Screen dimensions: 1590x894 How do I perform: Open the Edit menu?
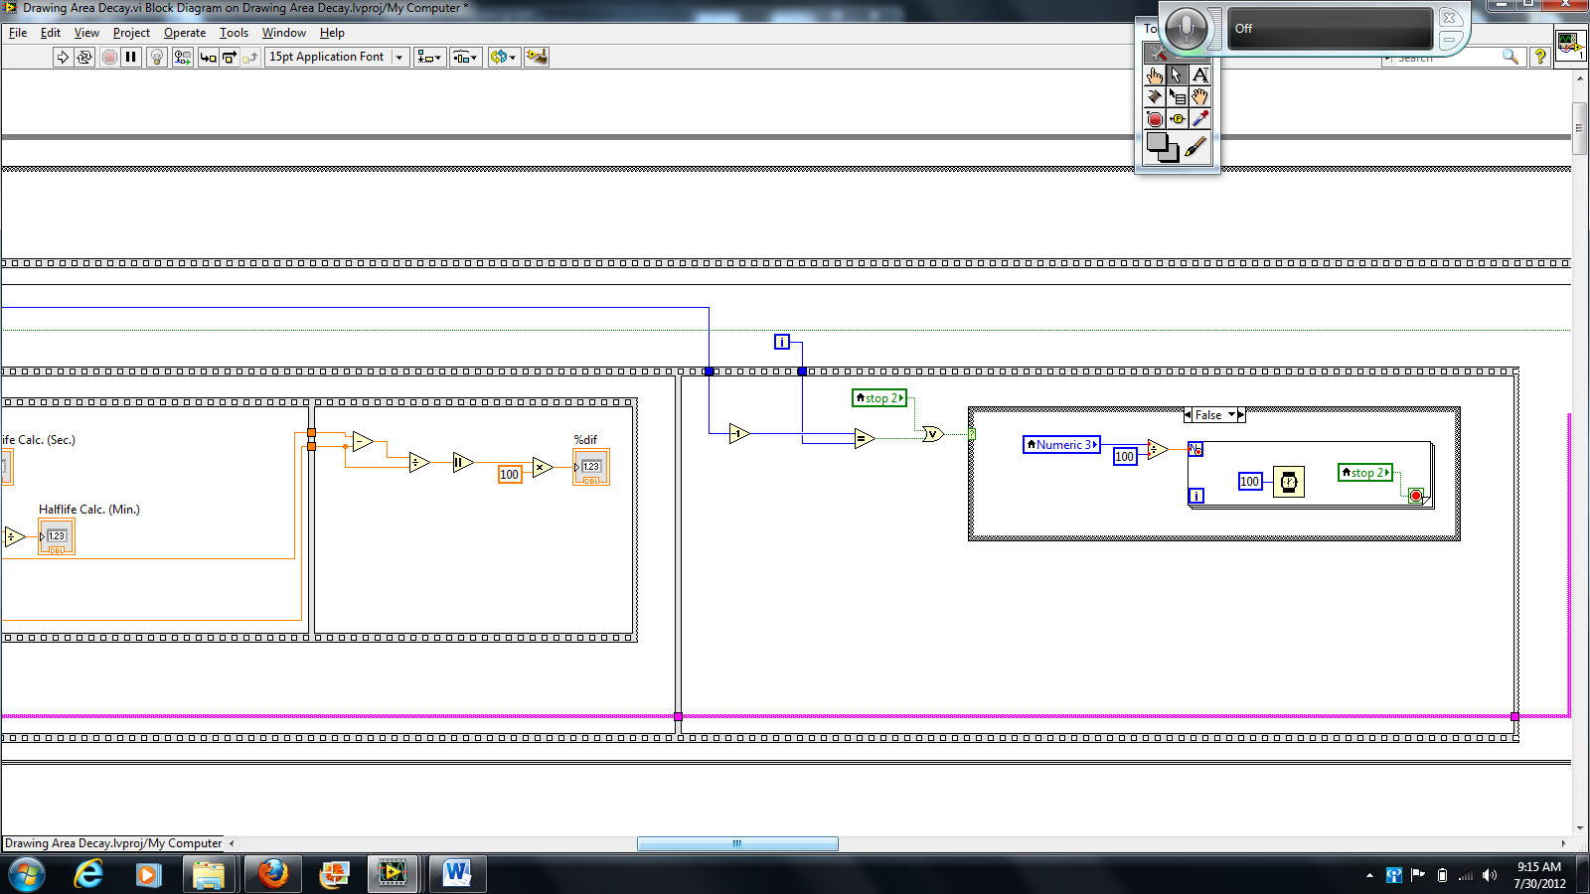pos(51,33)
